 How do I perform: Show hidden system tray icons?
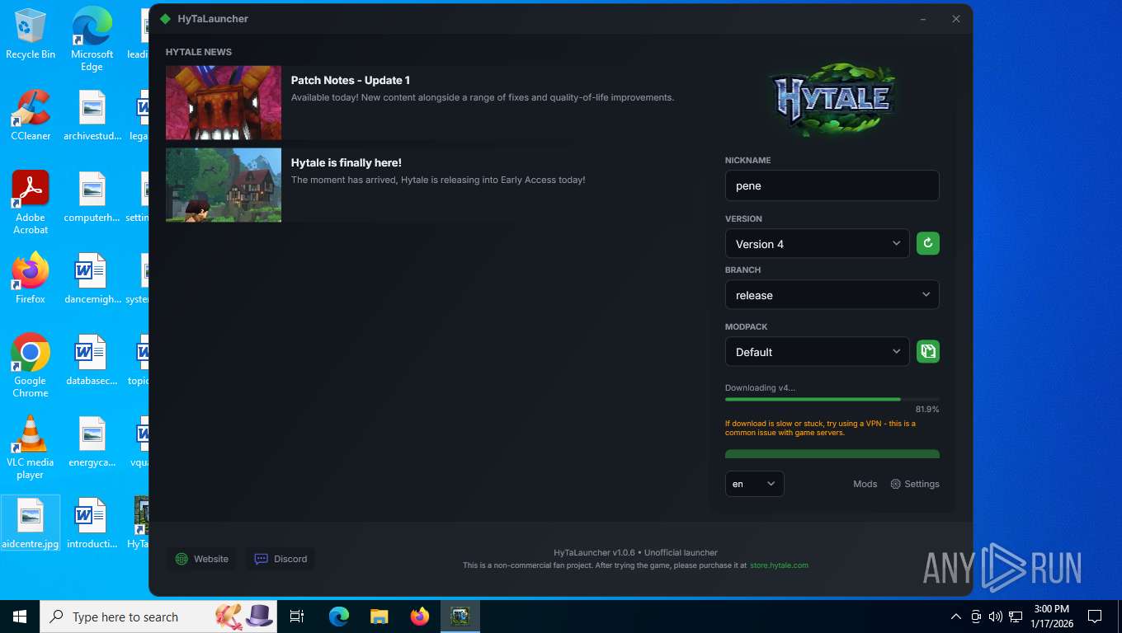956,617
